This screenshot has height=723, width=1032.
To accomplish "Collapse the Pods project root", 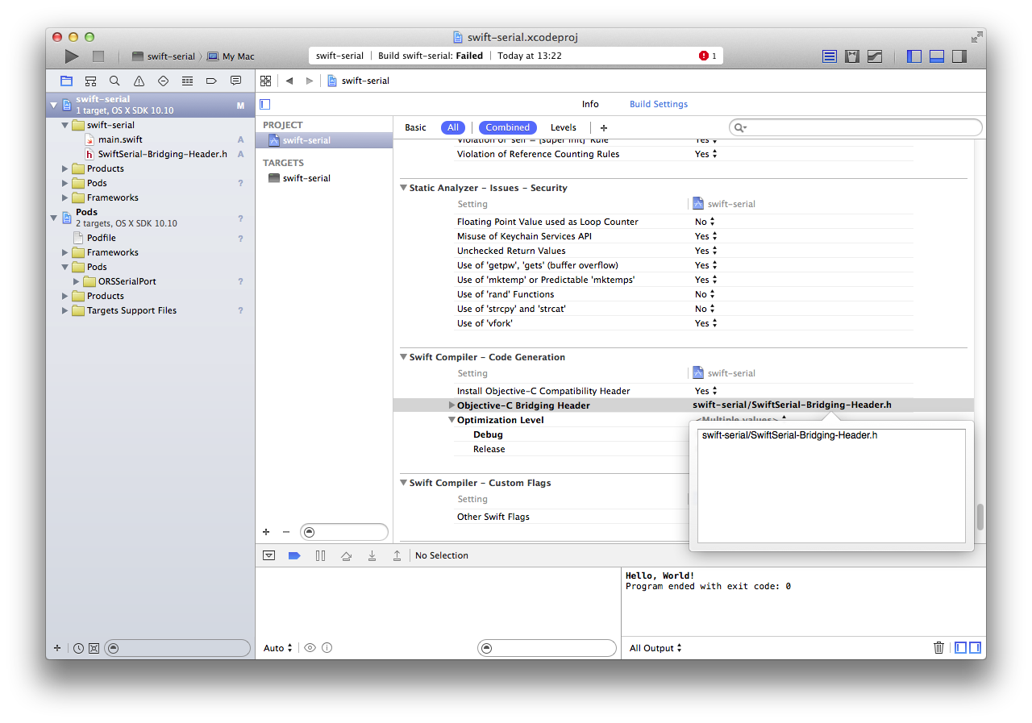I will tap(53, 218).
